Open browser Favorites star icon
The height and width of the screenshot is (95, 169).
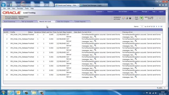[x=163, y=5]
